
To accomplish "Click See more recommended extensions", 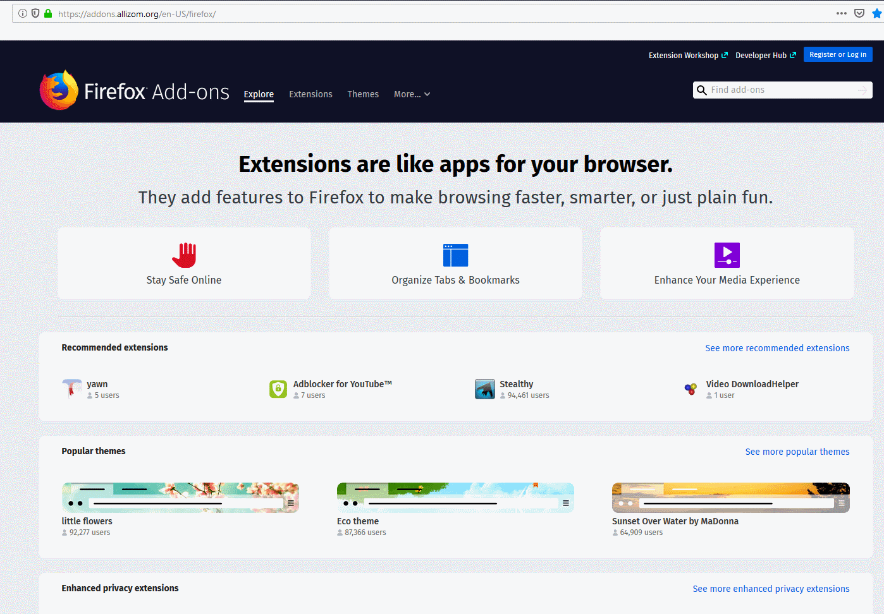I will click(777, 348).
